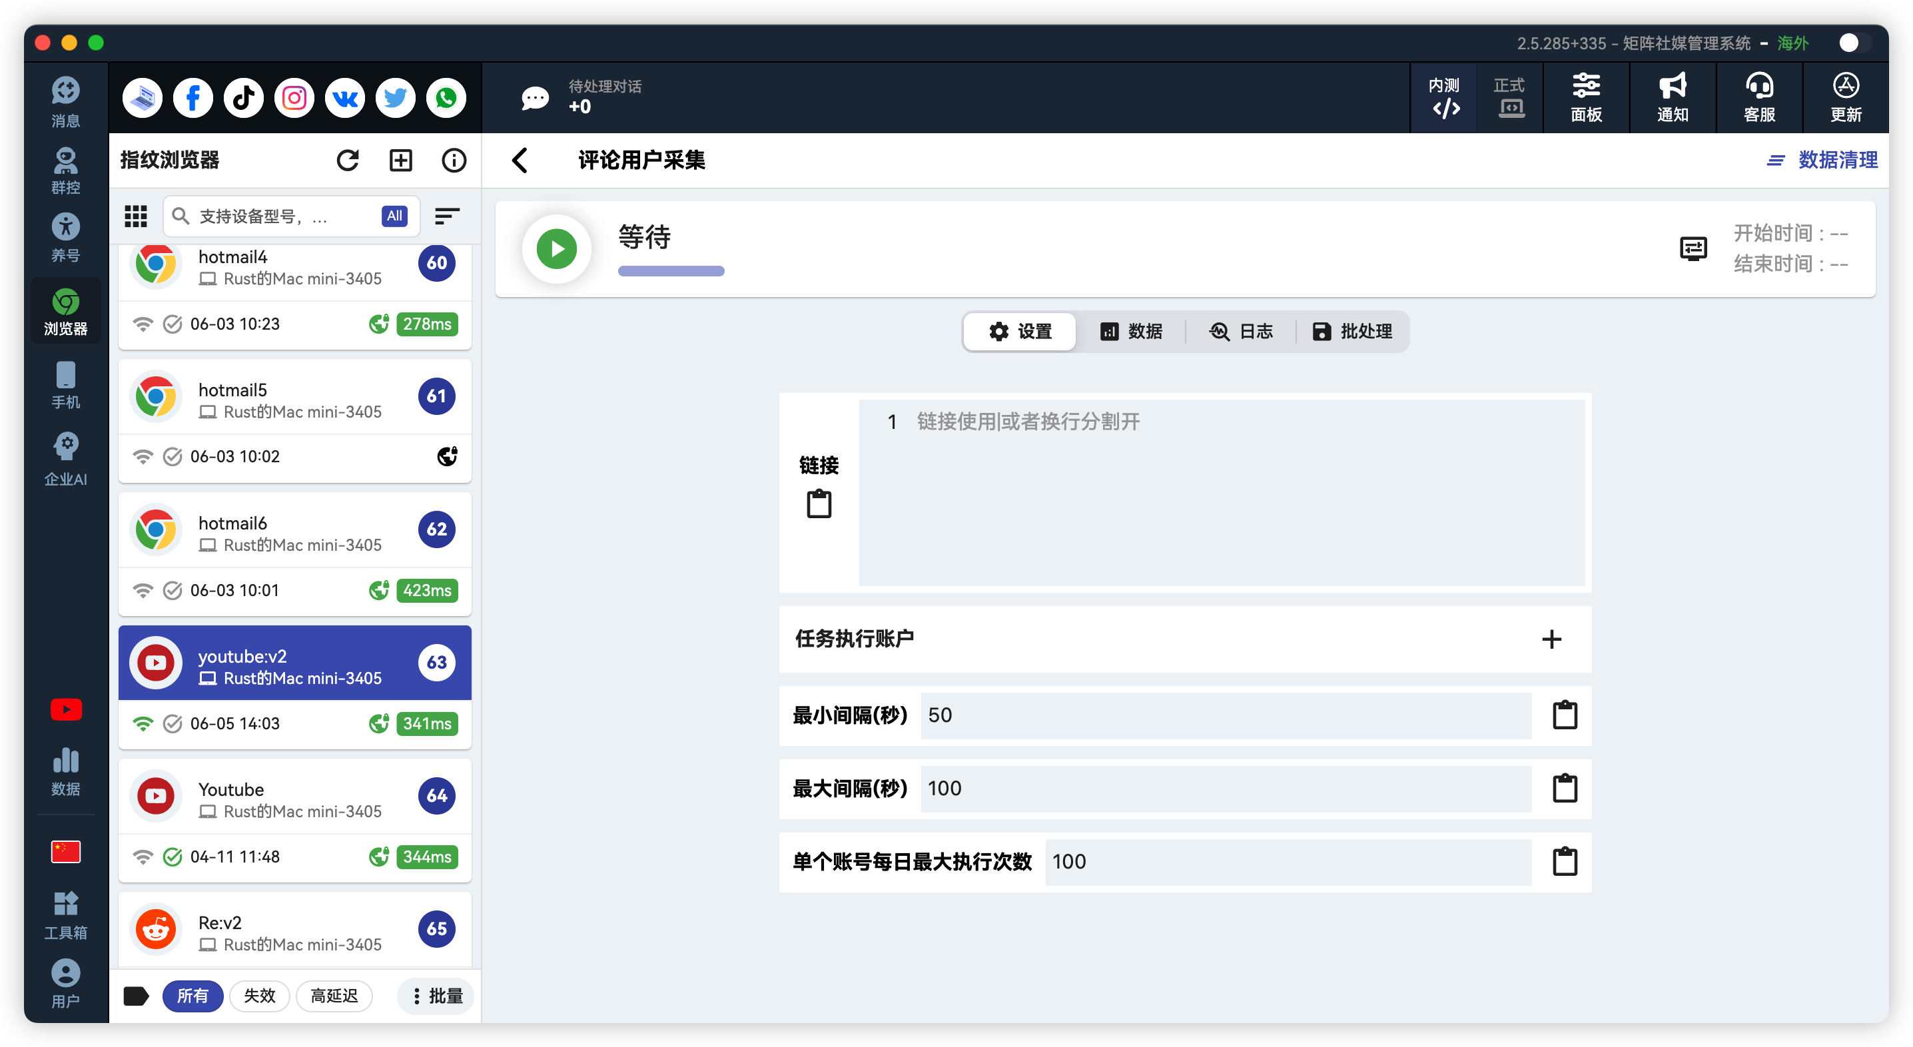Select the WhatsApp platform icon
The image size is (1913, 1047).
[446, 97]
